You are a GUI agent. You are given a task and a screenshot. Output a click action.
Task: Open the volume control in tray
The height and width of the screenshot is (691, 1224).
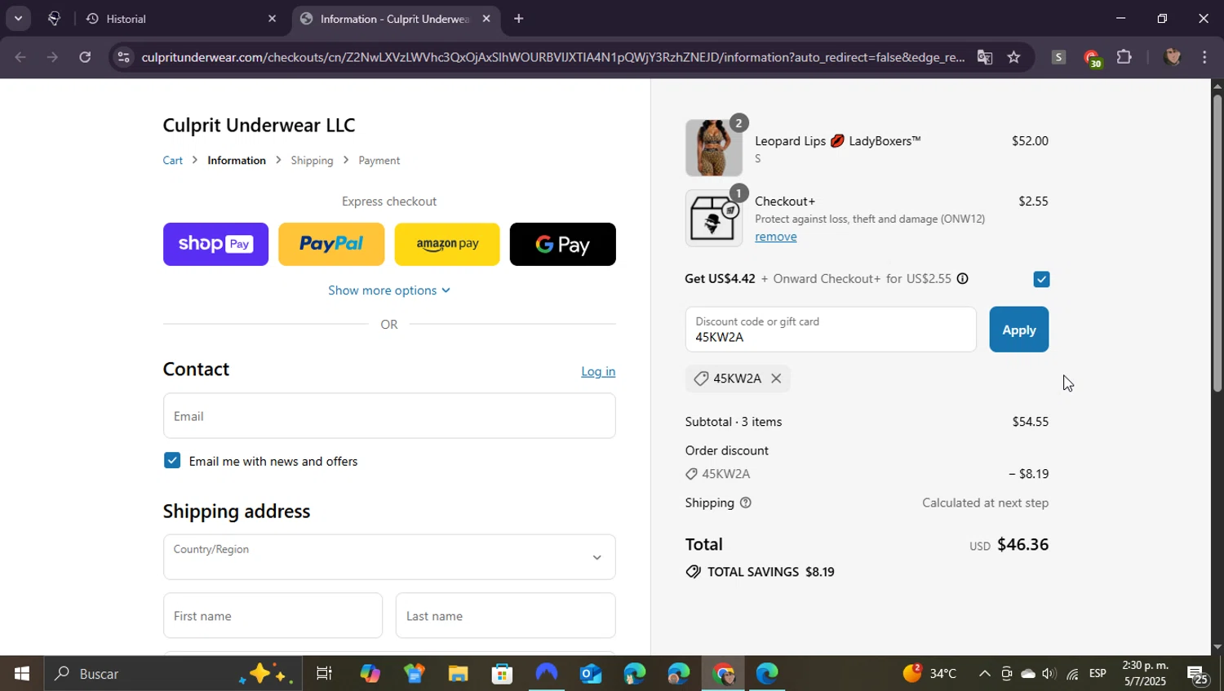click(1049, 674)
